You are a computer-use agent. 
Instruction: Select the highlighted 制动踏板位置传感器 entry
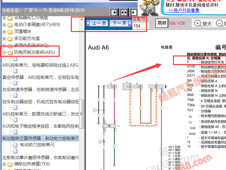(41, 138)
